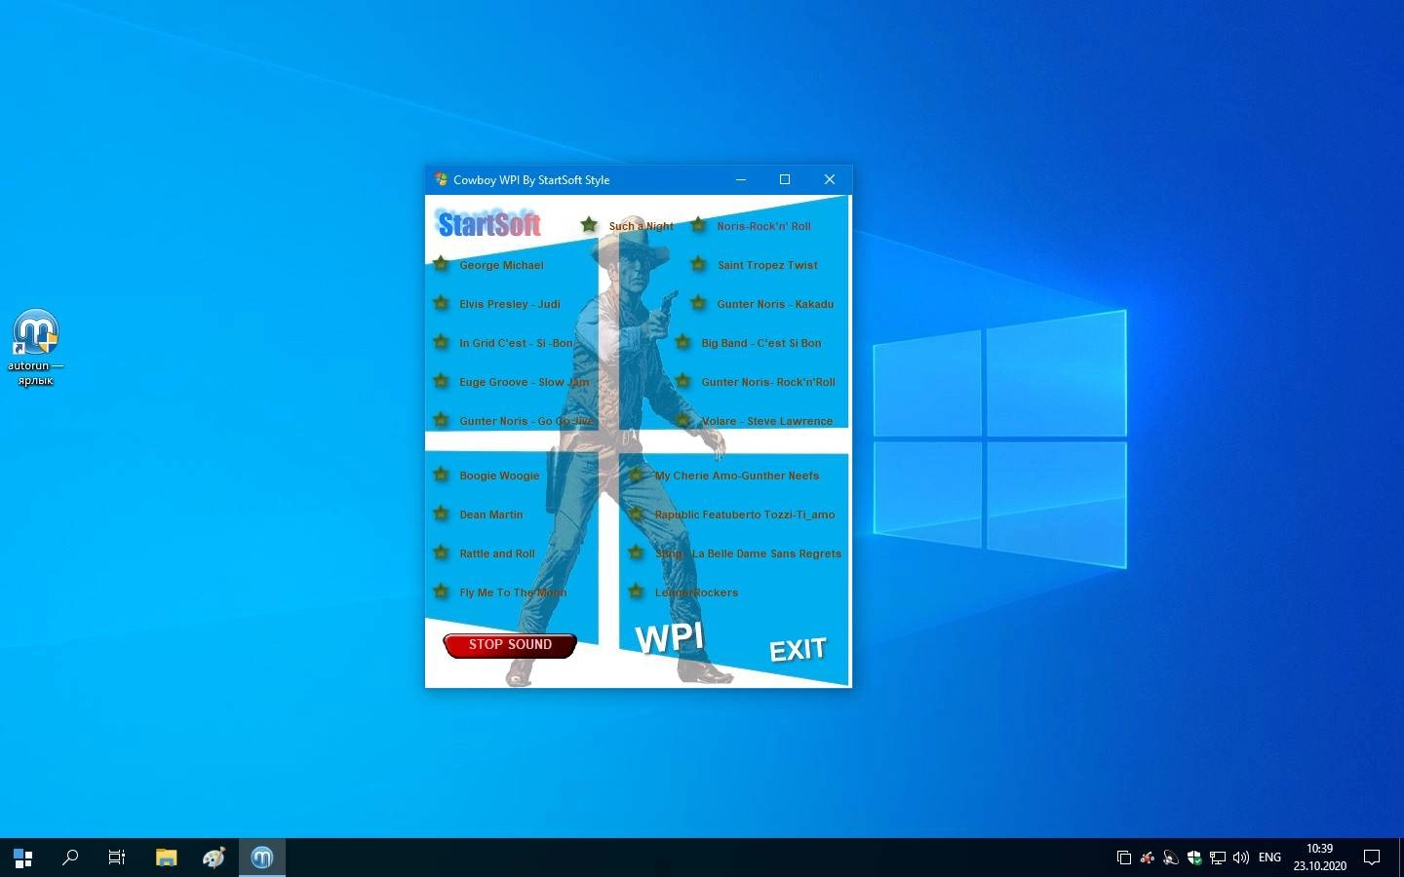Screen dimensions: 1404x877
Task: Play Gunter Noris - Kakadu track
Action: 775,304
